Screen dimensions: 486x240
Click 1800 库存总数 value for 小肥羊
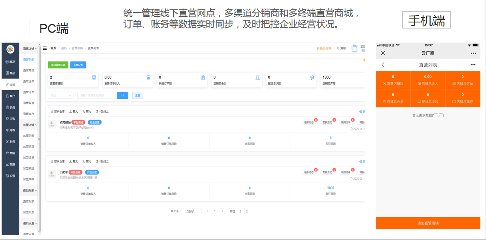[x=331, y=188]
